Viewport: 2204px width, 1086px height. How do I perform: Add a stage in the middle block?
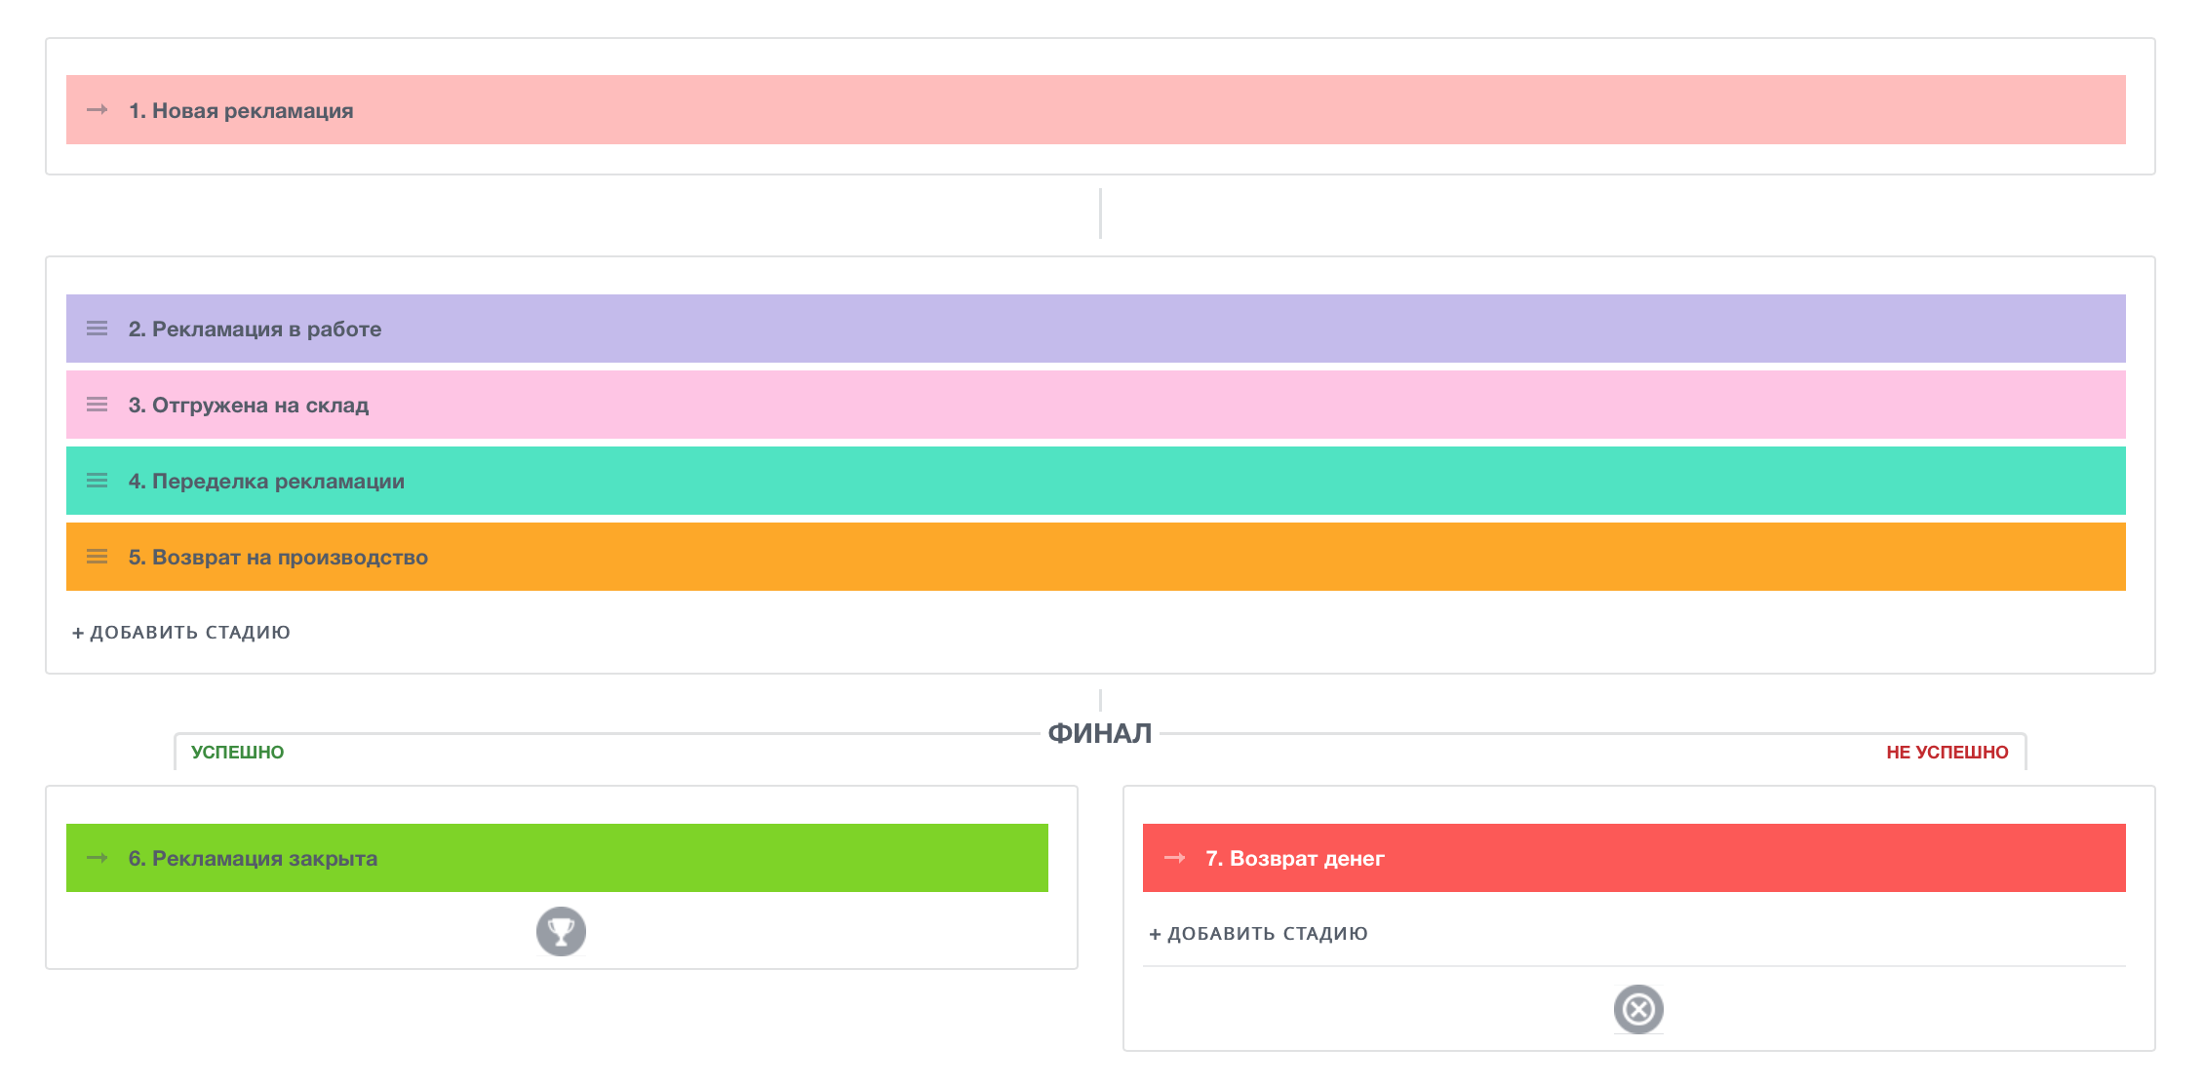click(x=181, y=633)
